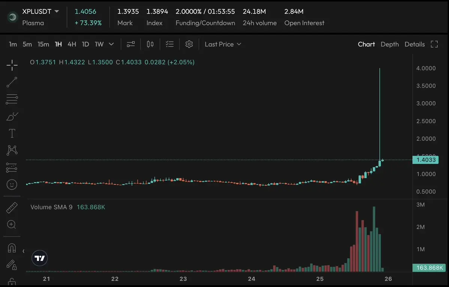This screenshot has height=287, width=449.
Task: Activate the ruler measure tool
Action: tap(12, 208)
